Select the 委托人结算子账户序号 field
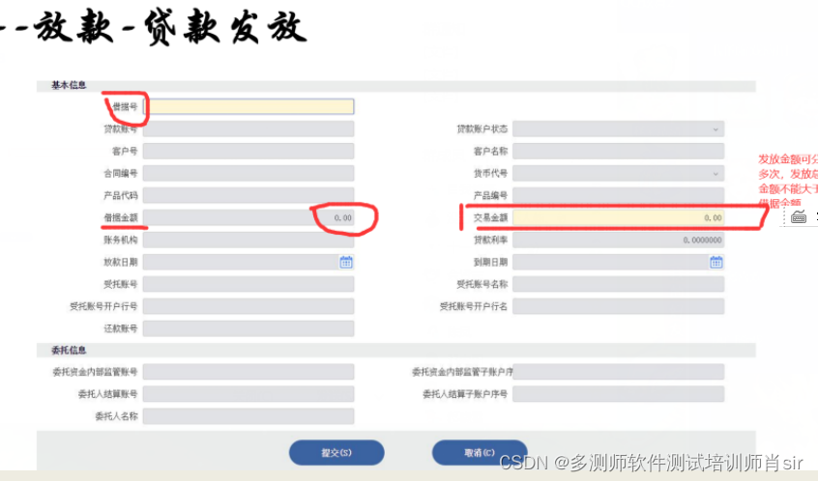 click(618, 394)
